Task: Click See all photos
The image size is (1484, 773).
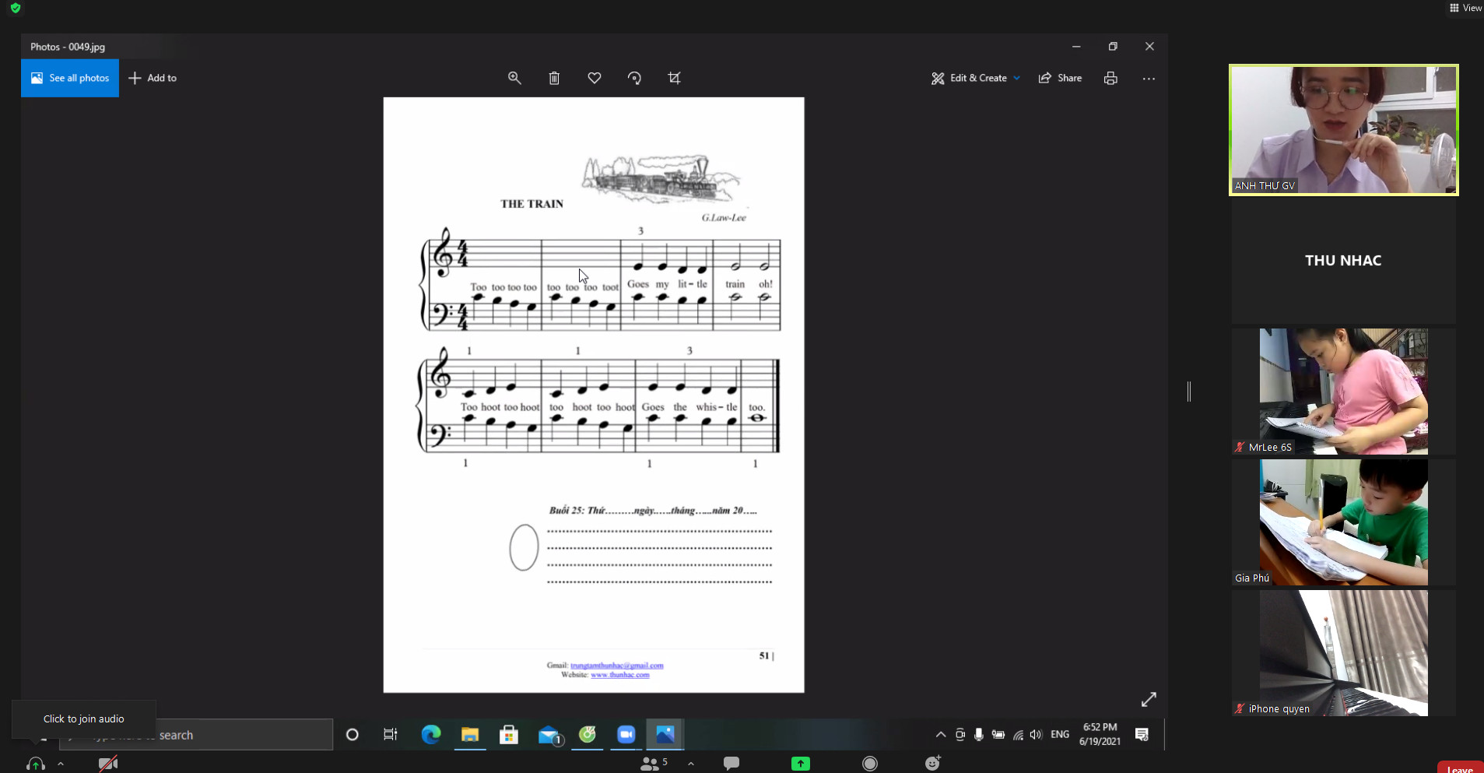Action: pos(70,78)
